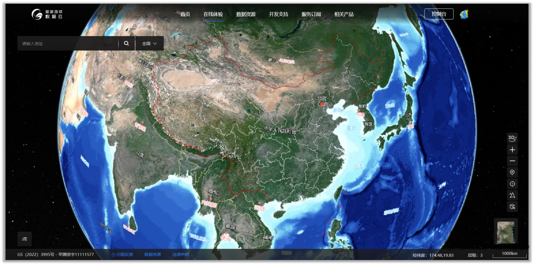
Task: Expand the 全国 region dropdown
Action: pos(149,44)
